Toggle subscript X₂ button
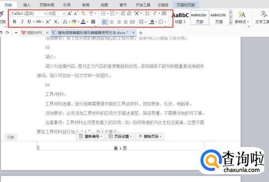The height and width of the screenshot is (182, 269). [x=56, y=22]
